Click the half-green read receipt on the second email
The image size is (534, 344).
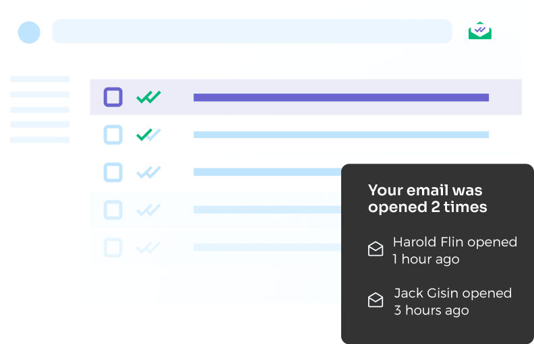pos(148,135)
